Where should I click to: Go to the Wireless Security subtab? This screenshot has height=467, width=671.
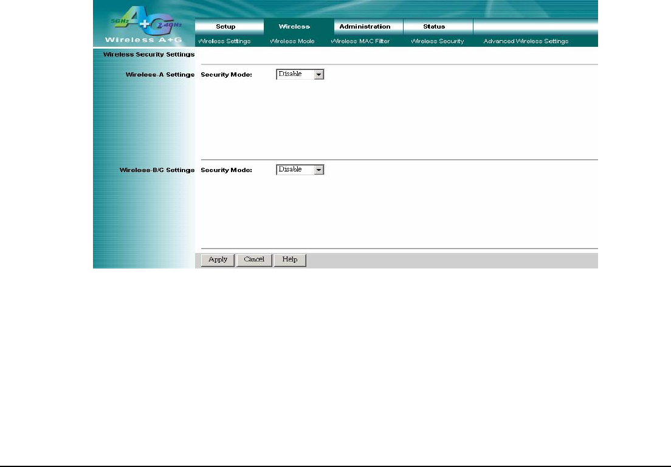click(x=438, y=41)
